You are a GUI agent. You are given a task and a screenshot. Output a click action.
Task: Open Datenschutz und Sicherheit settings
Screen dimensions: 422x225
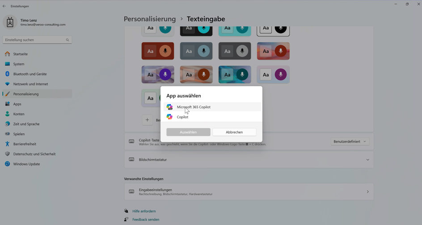pyautogui.click(x=34, y=154)
